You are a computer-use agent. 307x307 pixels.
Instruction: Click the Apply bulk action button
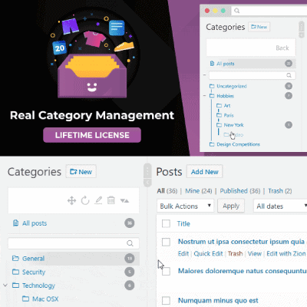231,206
